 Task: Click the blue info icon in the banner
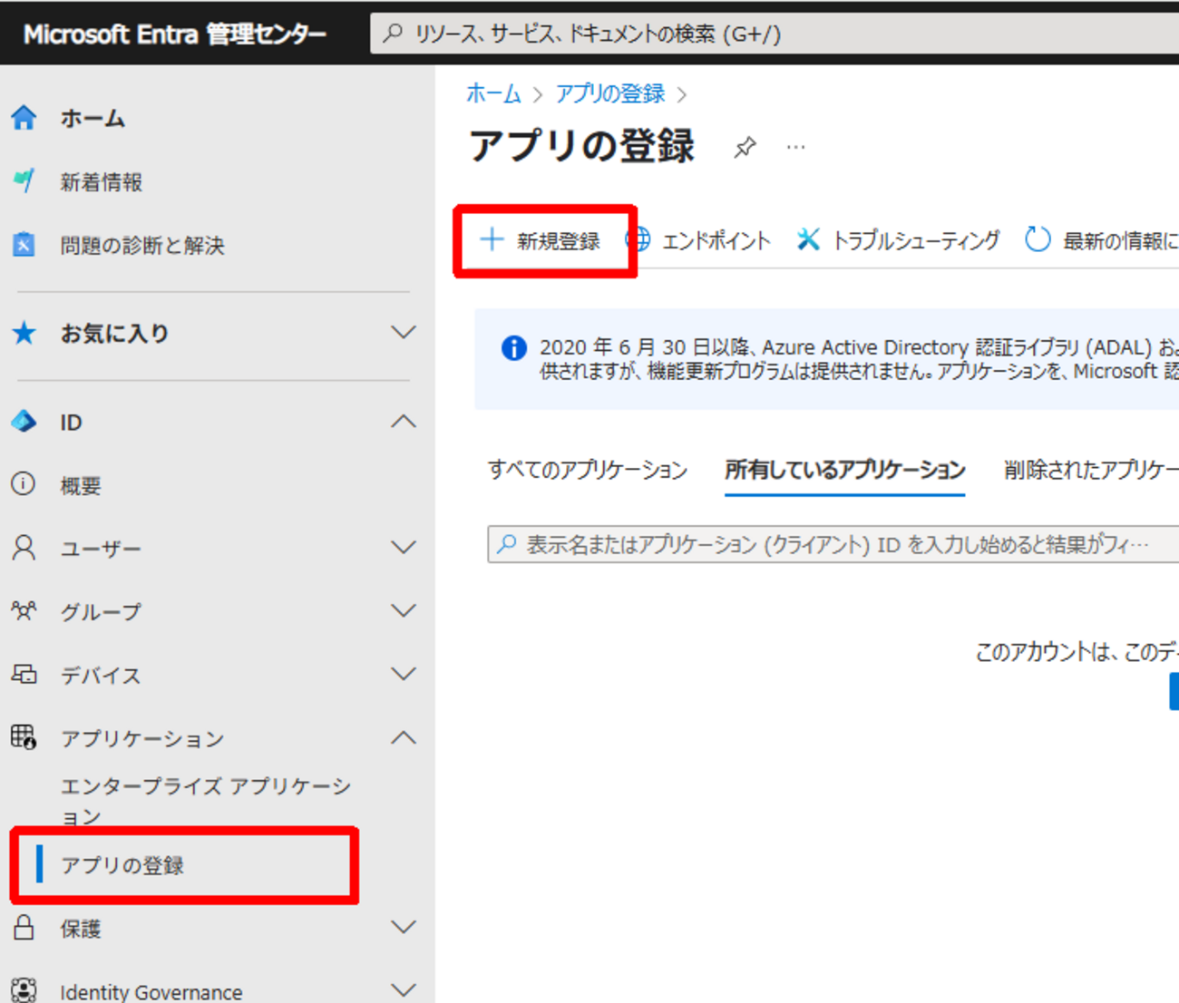point(514,347)
